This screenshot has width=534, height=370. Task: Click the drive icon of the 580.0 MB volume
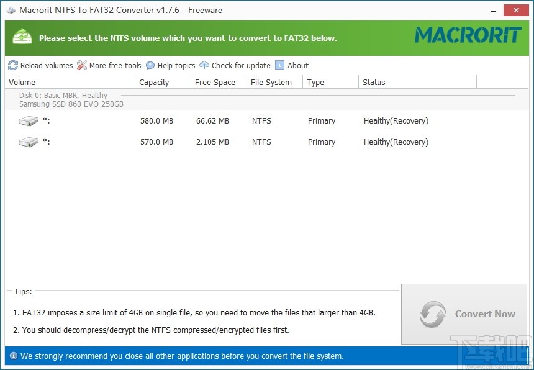tap(28, 121)
